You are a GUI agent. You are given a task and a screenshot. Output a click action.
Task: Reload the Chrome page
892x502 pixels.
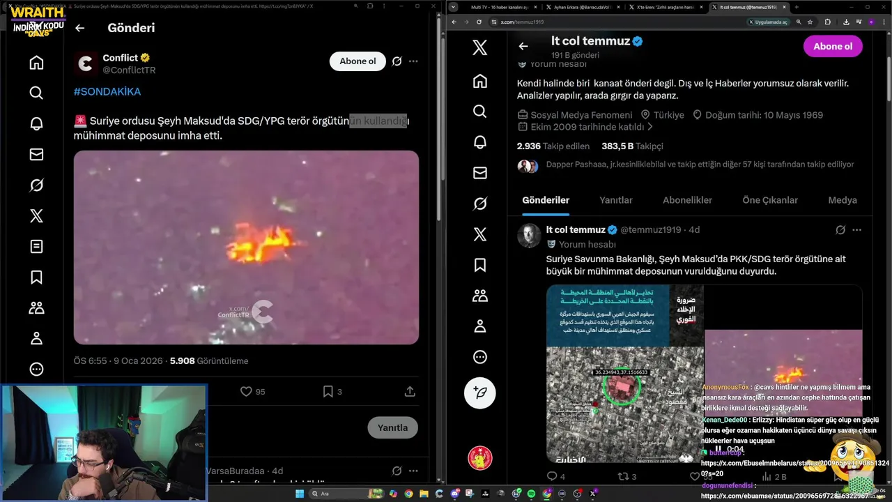479,22
